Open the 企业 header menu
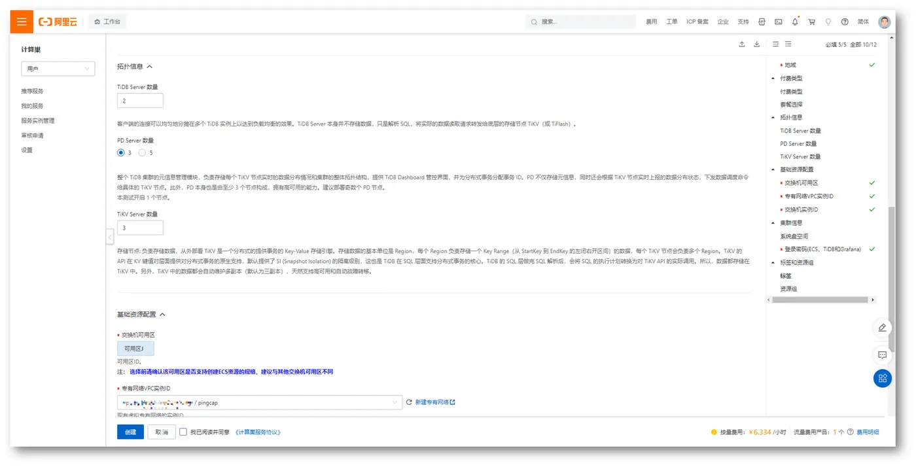This screenshot has width=916, height=467. [723, 22]
